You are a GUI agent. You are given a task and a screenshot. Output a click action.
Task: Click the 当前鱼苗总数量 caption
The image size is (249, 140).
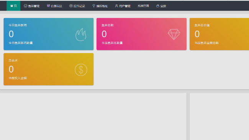pyautogui.click(x=112, y=43)
